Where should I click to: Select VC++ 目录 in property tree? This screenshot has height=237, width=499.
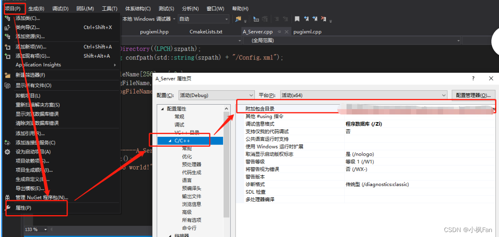[187, 133]
